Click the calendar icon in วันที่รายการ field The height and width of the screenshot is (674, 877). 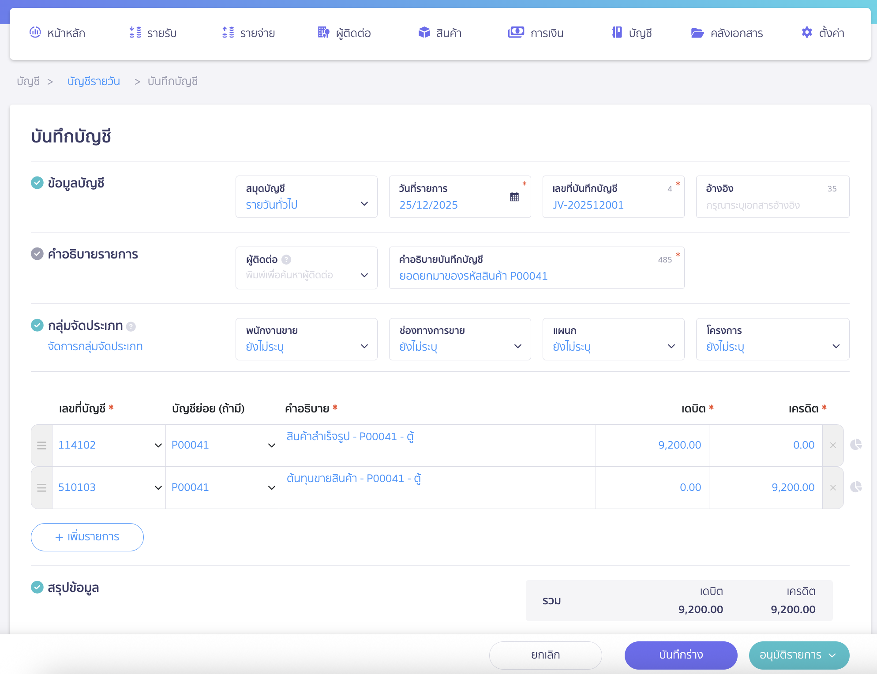514,197
